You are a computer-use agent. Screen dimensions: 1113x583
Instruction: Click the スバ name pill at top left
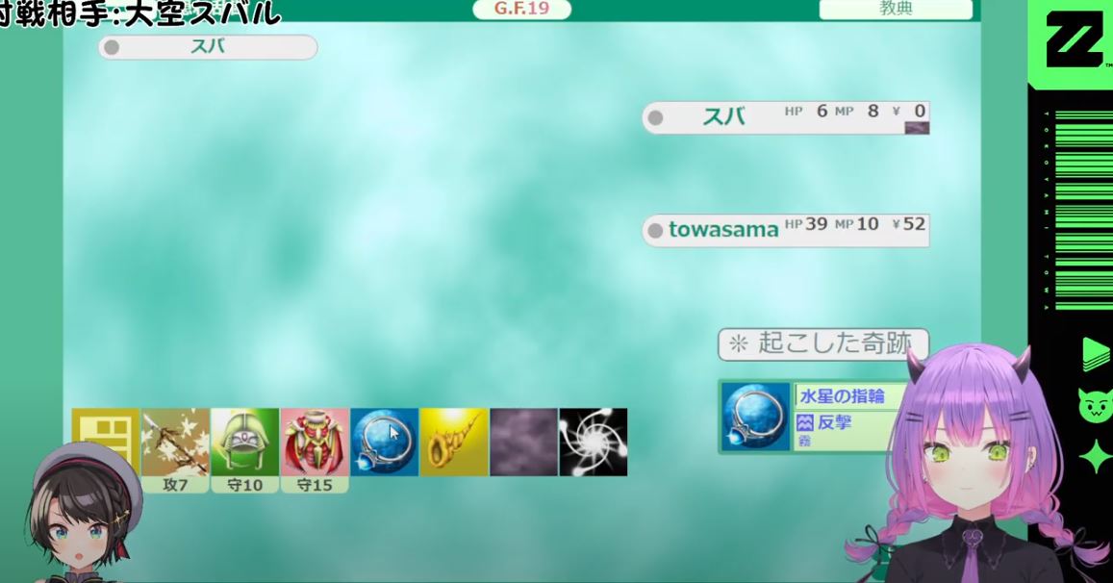(x=208, y=47)
